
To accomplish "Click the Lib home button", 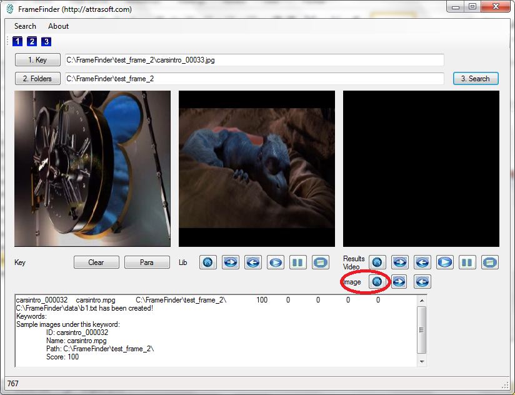I will (208, 262).
